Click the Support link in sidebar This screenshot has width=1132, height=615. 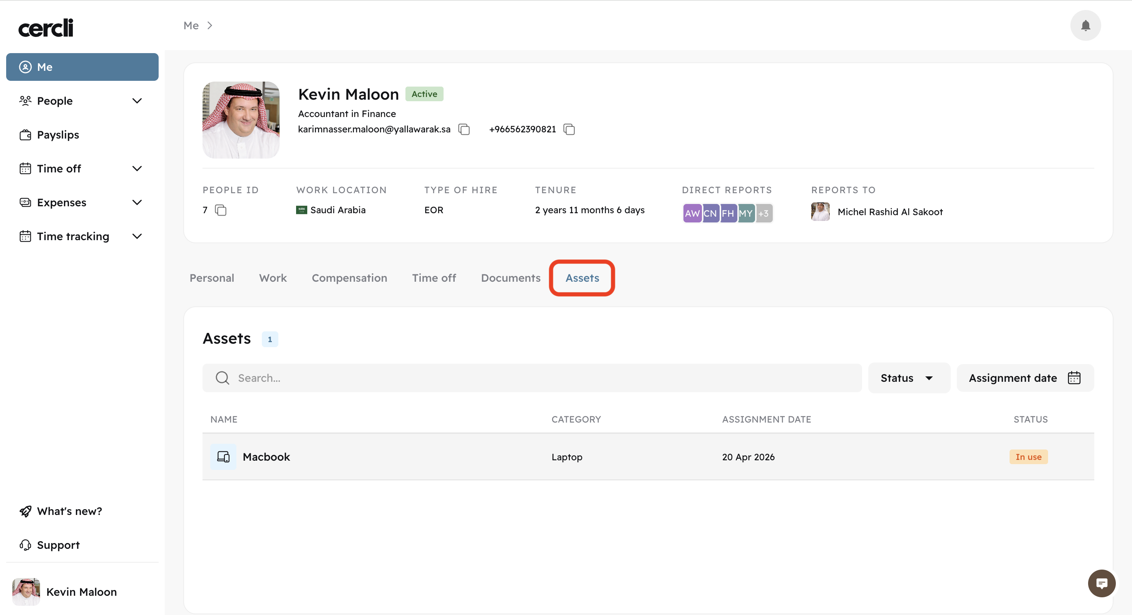click(x=58, y=545)
